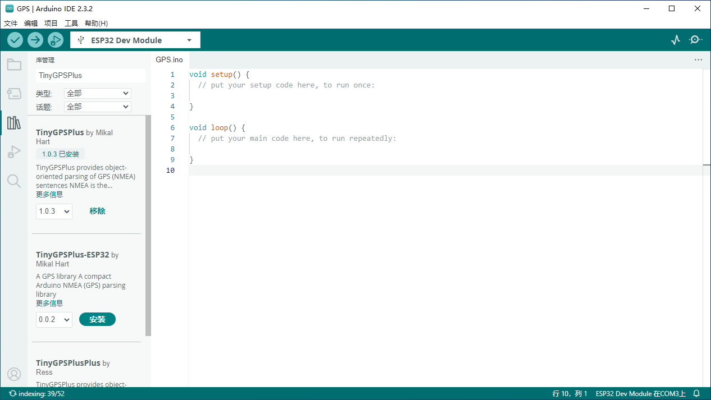Open the editor tab more options menu
The height and width of the screenshot is (400, 711).
[698, 59]
